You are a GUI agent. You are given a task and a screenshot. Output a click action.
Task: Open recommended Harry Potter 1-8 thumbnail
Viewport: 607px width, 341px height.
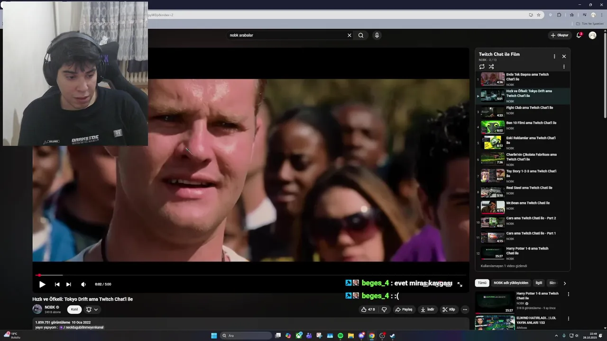(495, 302)
